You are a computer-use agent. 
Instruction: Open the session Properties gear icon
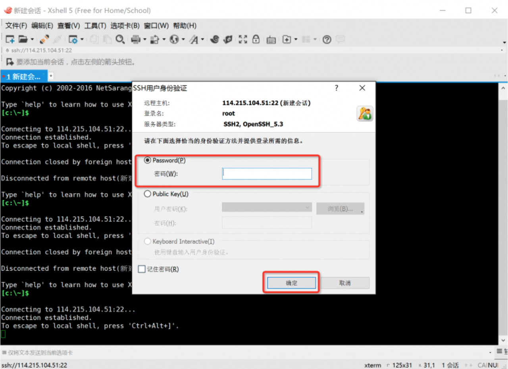73,39
